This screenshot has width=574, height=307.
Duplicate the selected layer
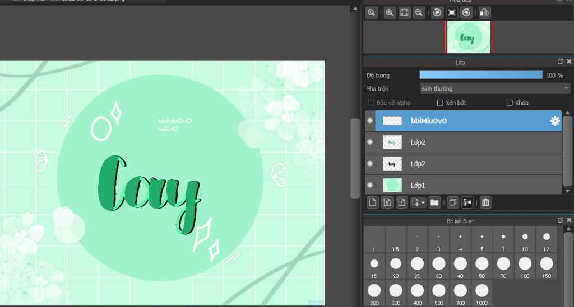[x=453, y=202]
